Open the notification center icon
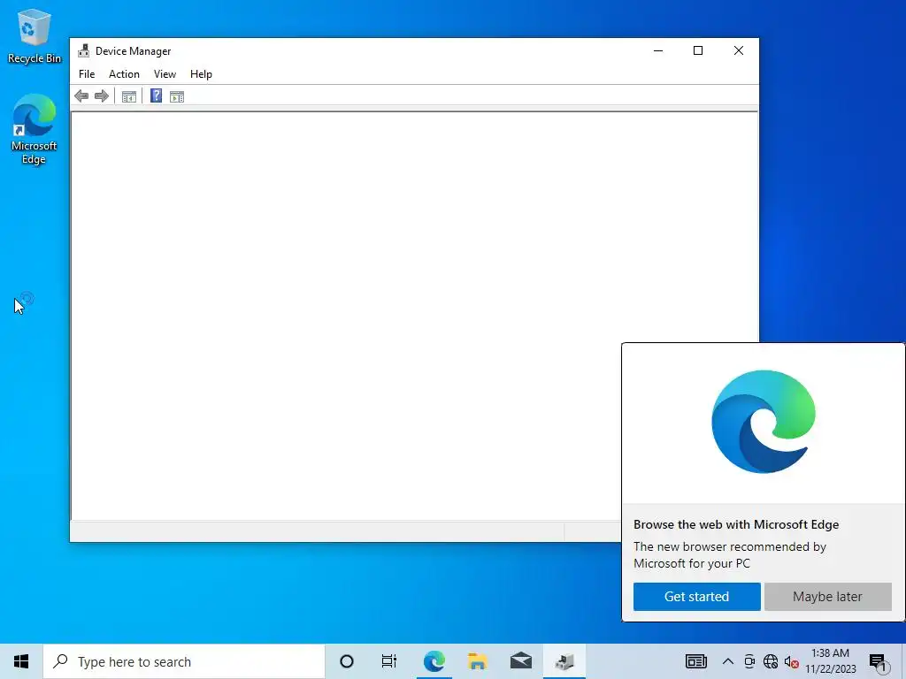906x679 pixels. pyautogui.click(x=878, y=662)
